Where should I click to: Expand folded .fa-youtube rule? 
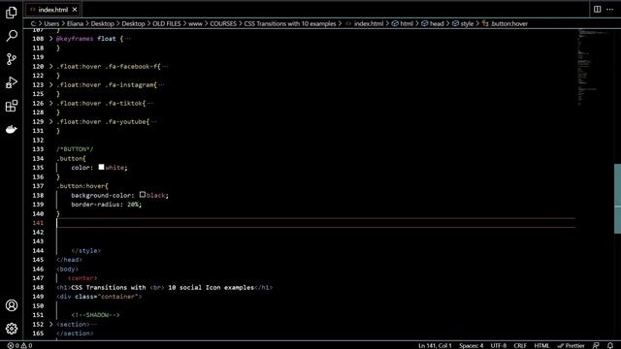(51, 121)
